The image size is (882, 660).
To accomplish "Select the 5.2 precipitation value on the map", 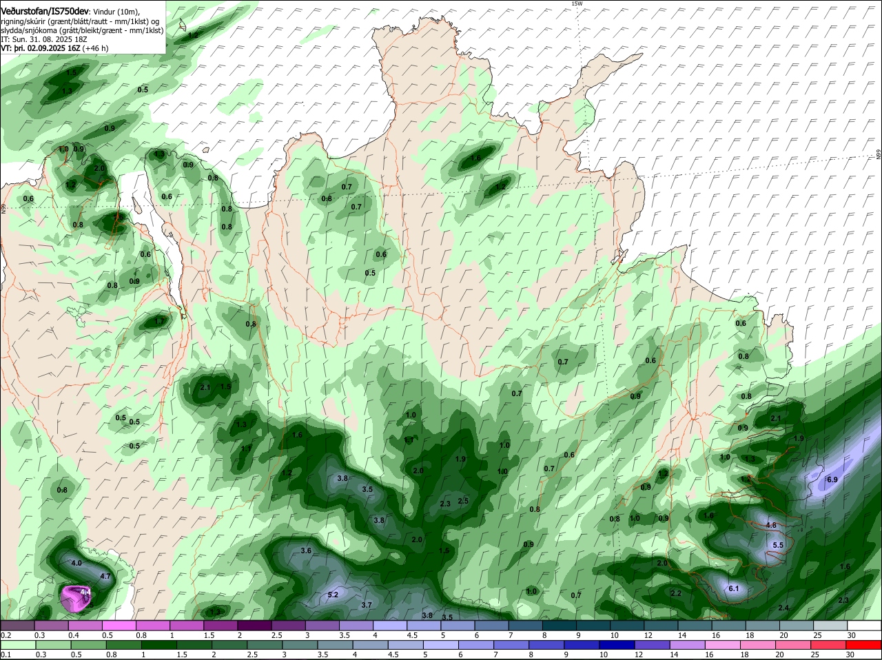I will pyautogui.click(x=334, y=595).
